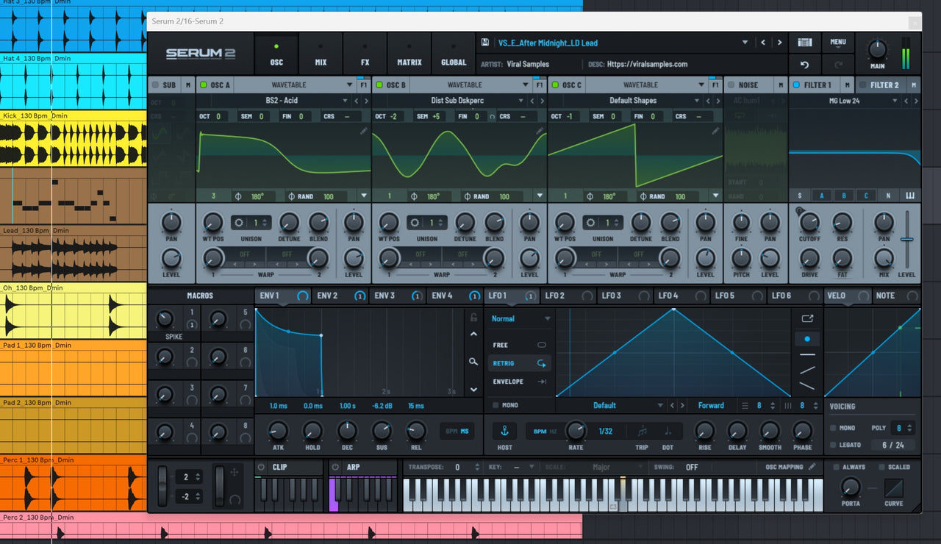The image size is (941, 544).
Task: Select RETRIG LFO trigger mode
Action: pos(520,363)
